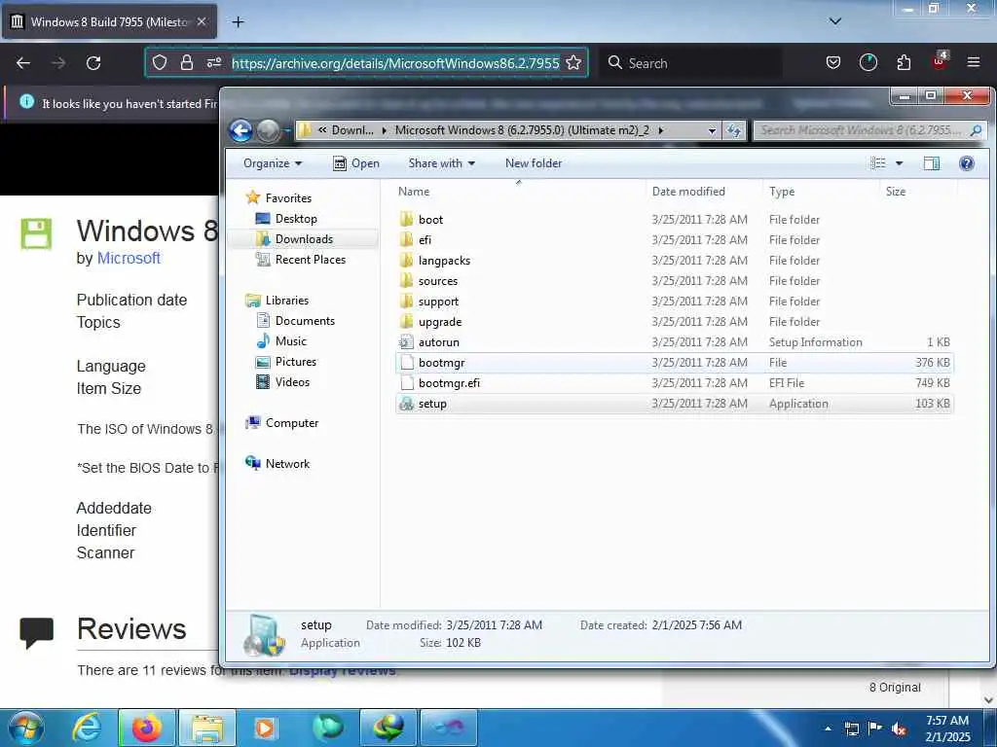Click Open in the Explorer toolbar
The image size is (997, 747).
[356, 163]
